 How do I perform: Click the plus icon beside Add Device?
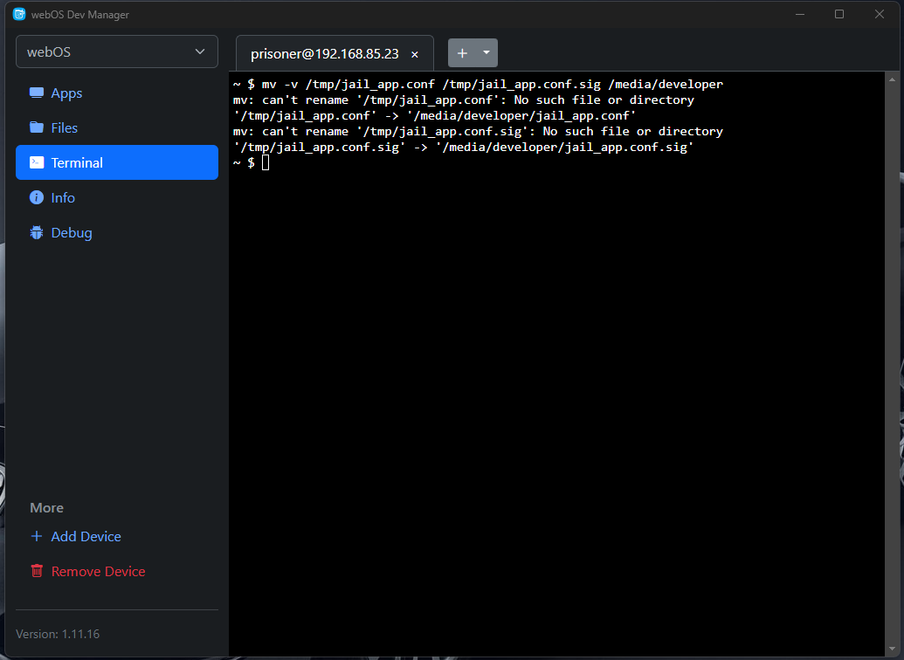pos(37,537)
